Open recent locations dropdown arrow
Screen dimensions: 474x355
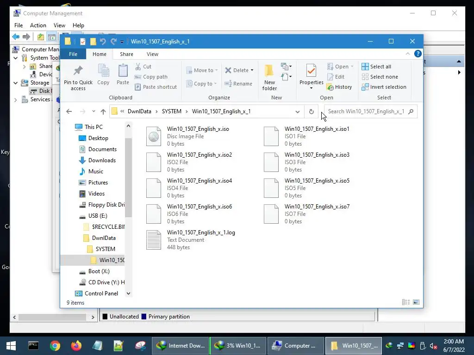pos(94,111)
